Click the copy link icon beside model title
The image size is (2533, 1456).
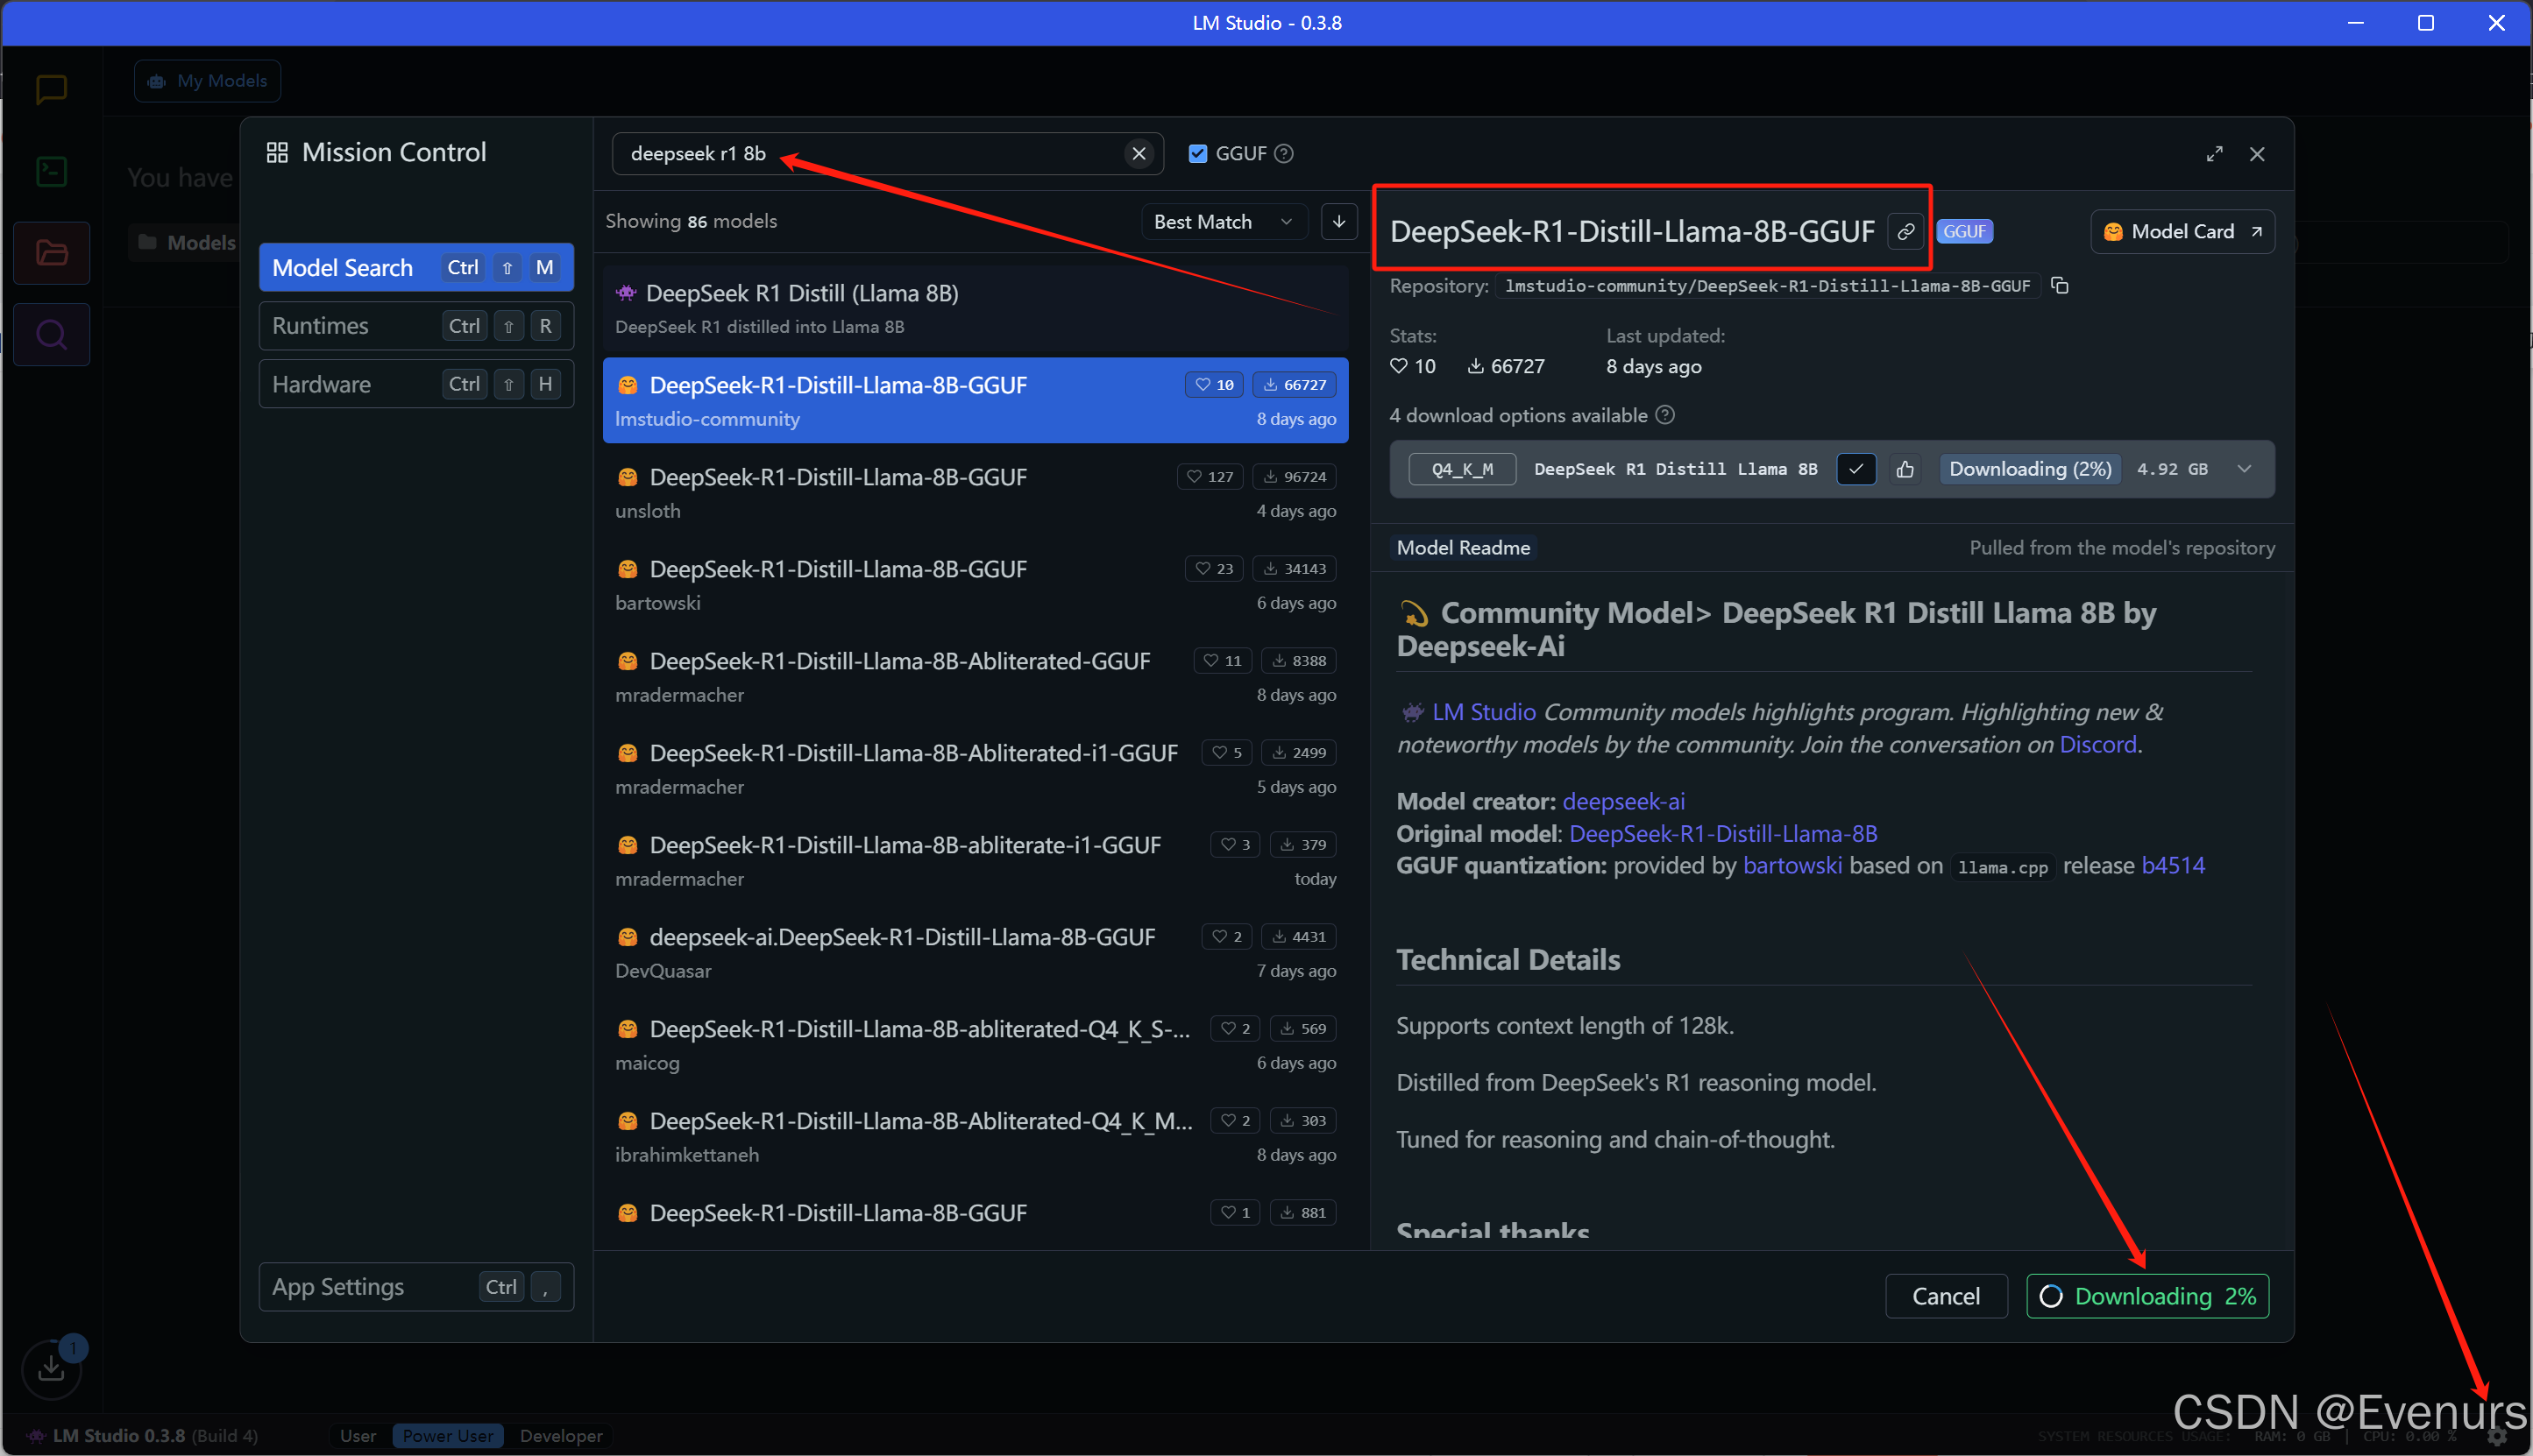[1905, 232]
